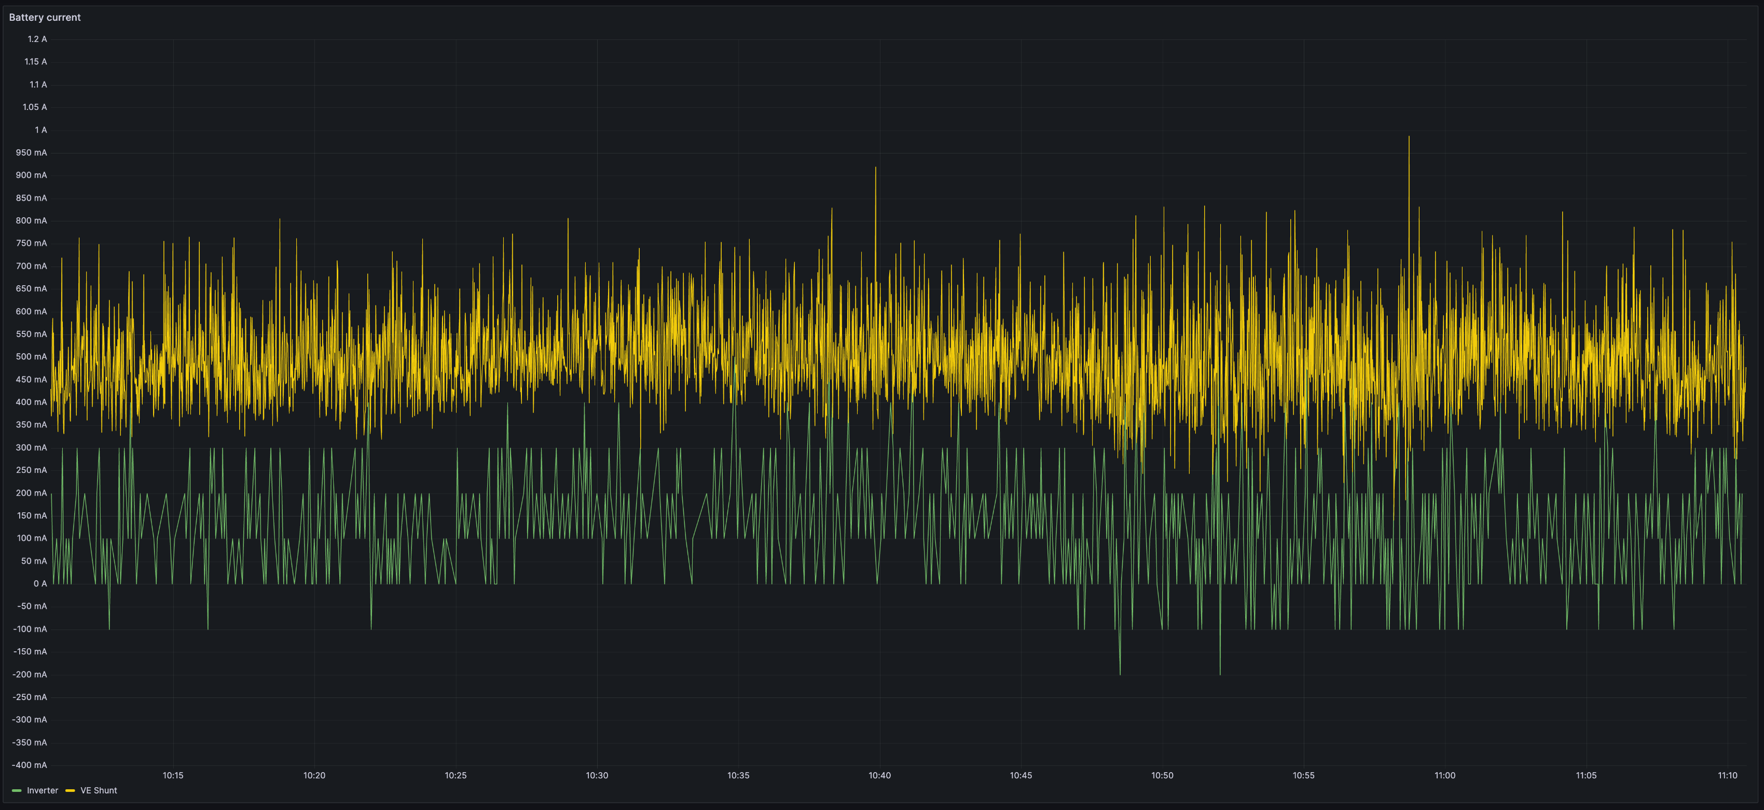Click the 11:00 time axis label

tap(1445, 775)
